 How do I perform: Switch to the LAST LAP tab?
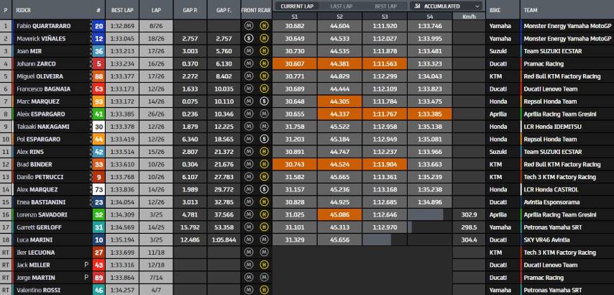pos(341,6)
